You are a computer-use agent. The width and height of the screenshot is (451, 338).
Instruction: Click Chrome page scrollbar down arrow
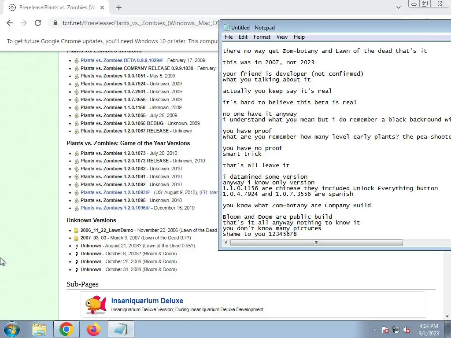coord(447,316)
